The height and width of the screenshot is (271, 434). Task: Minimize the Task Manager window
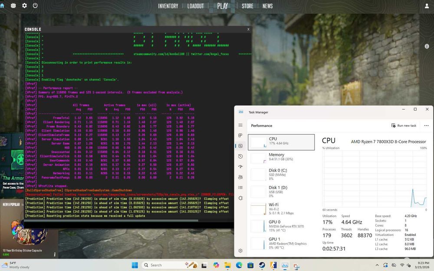[403, 109]
